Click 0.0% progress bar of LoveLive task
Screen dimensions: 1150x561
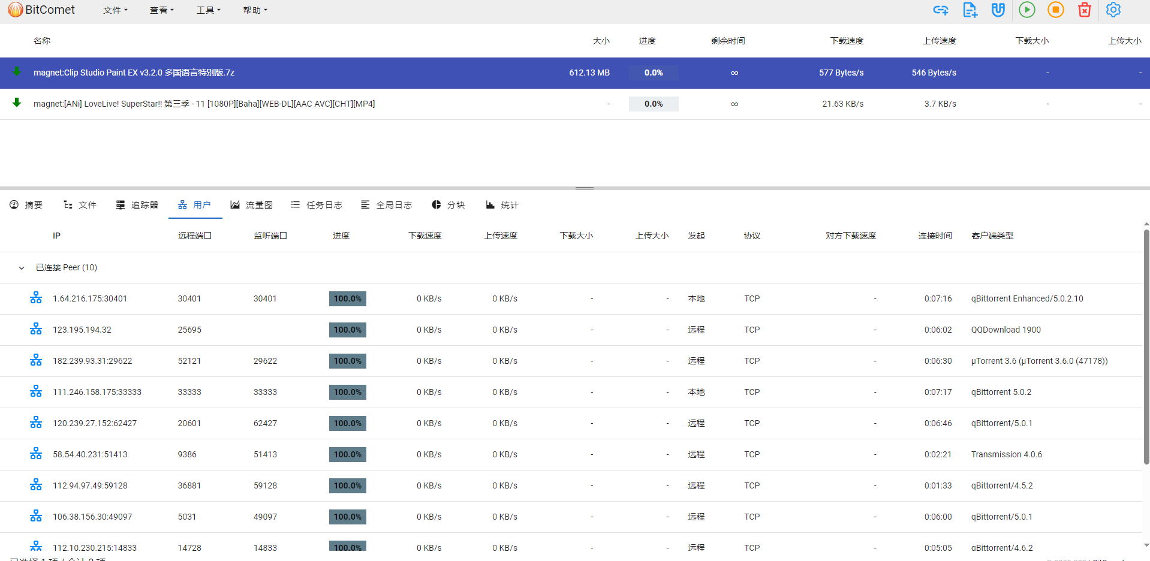654,104
